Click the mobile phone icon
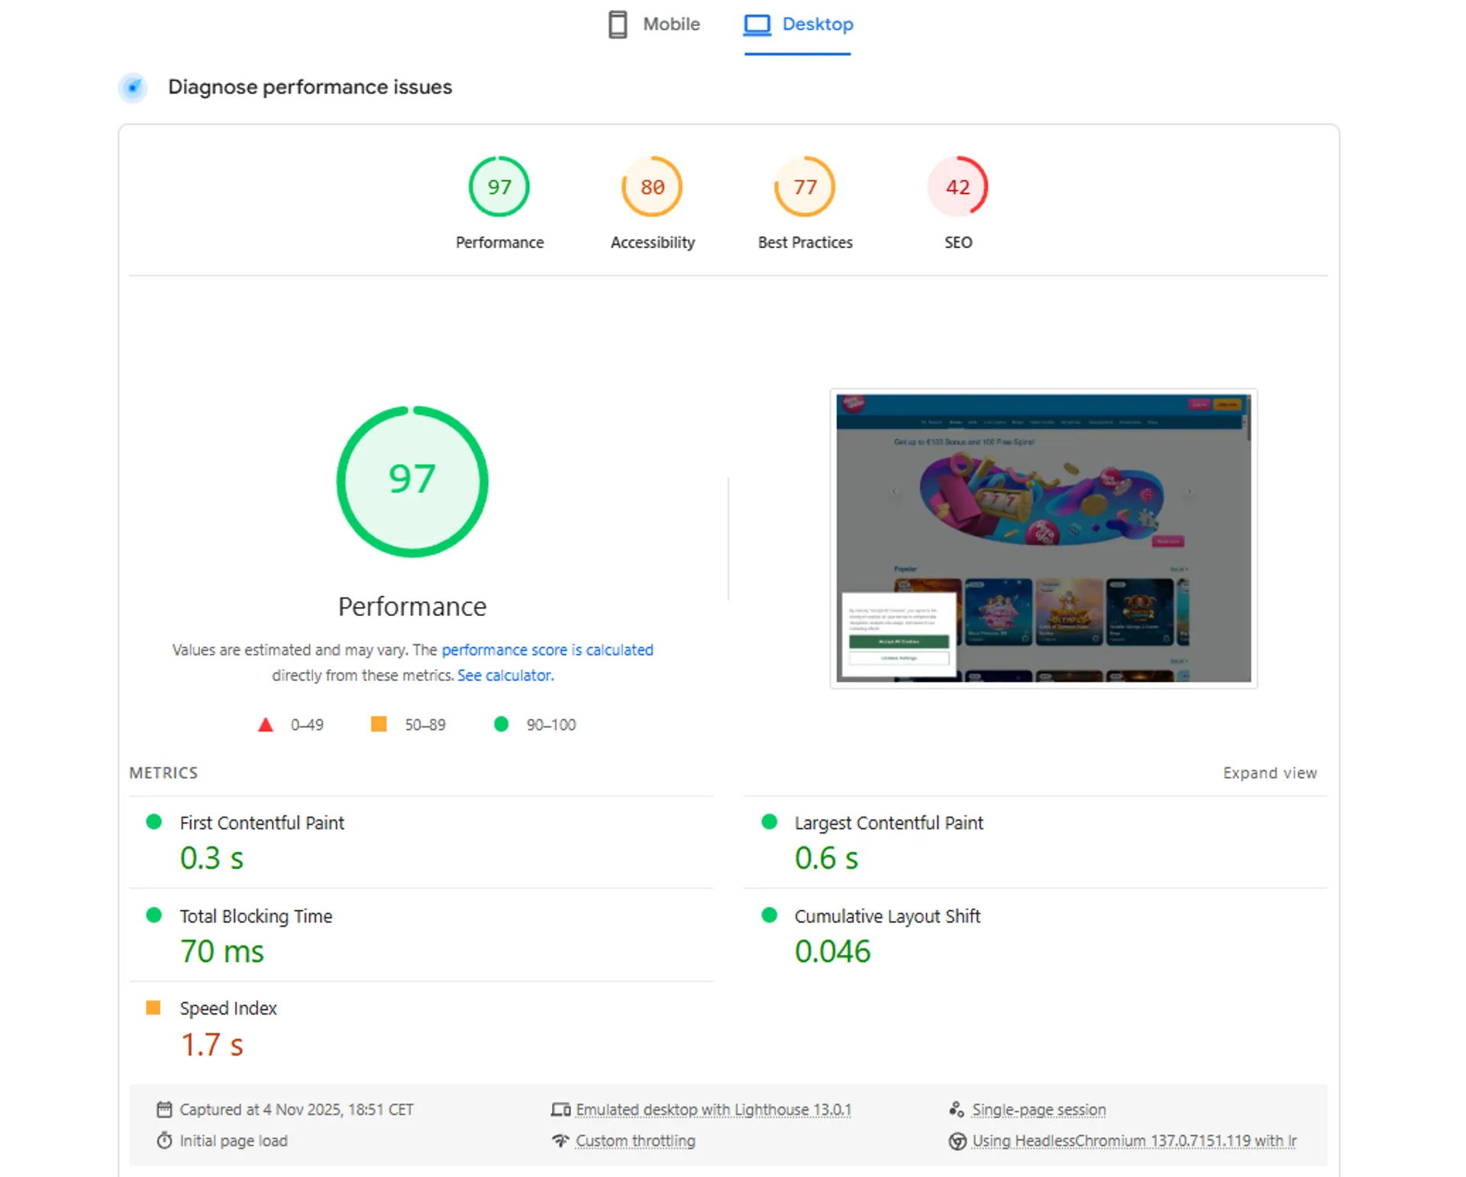This screenshot has height=1177, width=1466. click(x=618, y=24)
